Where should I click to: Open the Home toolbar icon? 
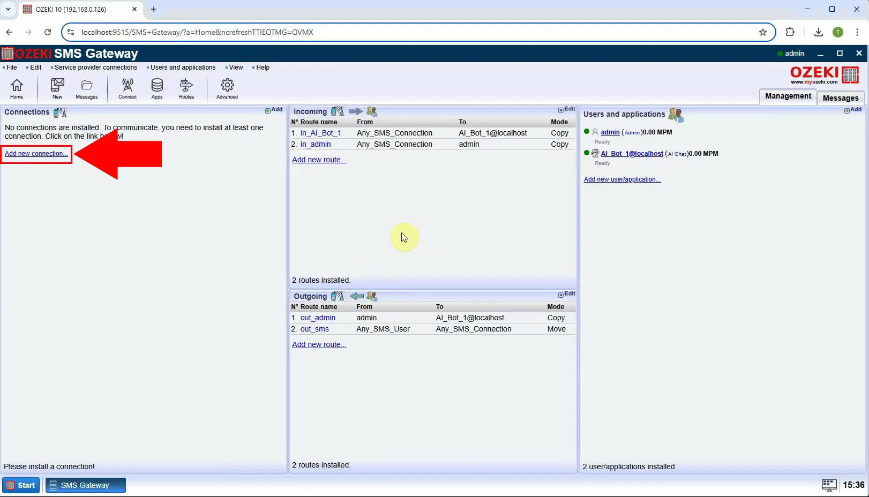(17, 88)
